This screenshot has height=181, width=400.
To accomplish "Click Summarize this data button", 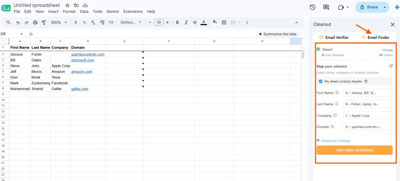I will 278,34.
